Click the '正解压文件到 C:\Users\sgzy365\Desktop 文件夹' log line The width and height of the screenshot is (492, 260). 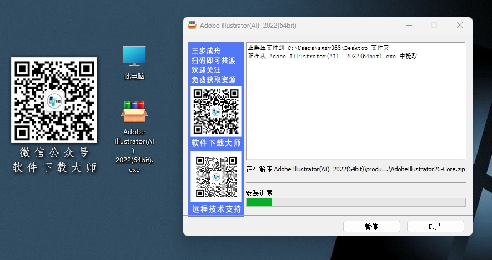click(x=319, y=48)
